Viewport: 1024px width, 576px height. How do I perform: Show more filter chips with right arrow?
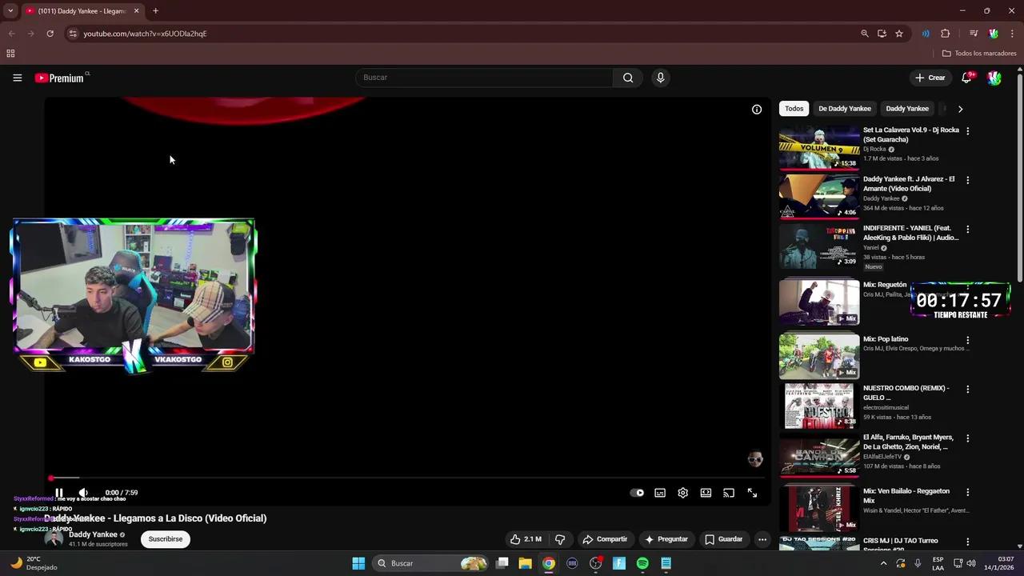pos(960,109)
